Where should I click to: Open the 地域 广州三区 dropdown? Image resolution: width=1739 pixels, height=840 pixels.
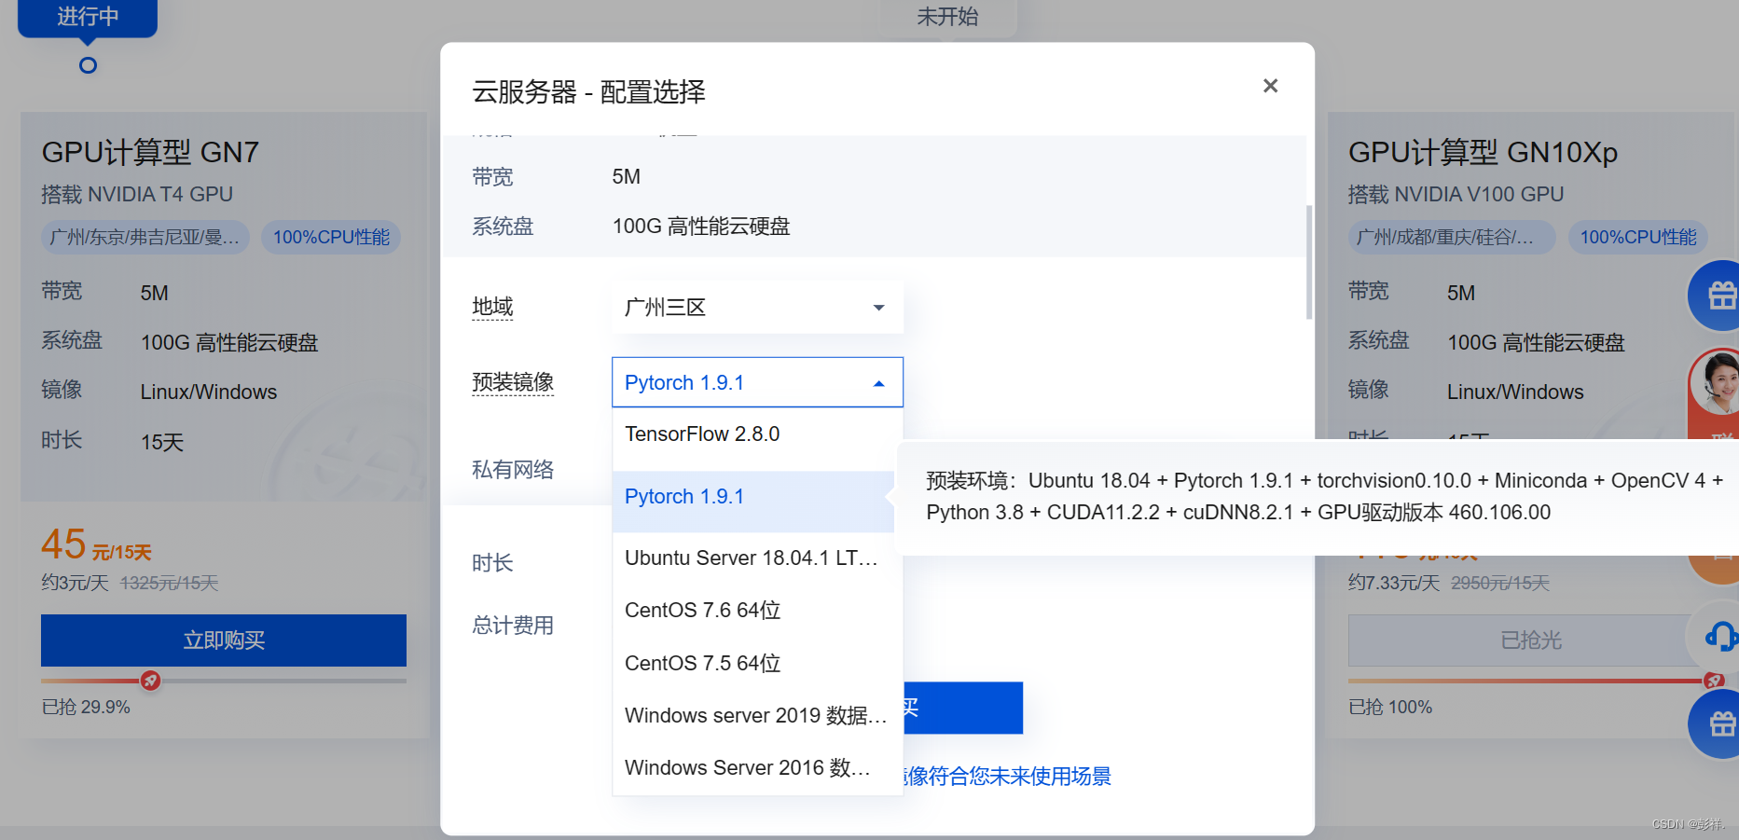coord(757,308)
